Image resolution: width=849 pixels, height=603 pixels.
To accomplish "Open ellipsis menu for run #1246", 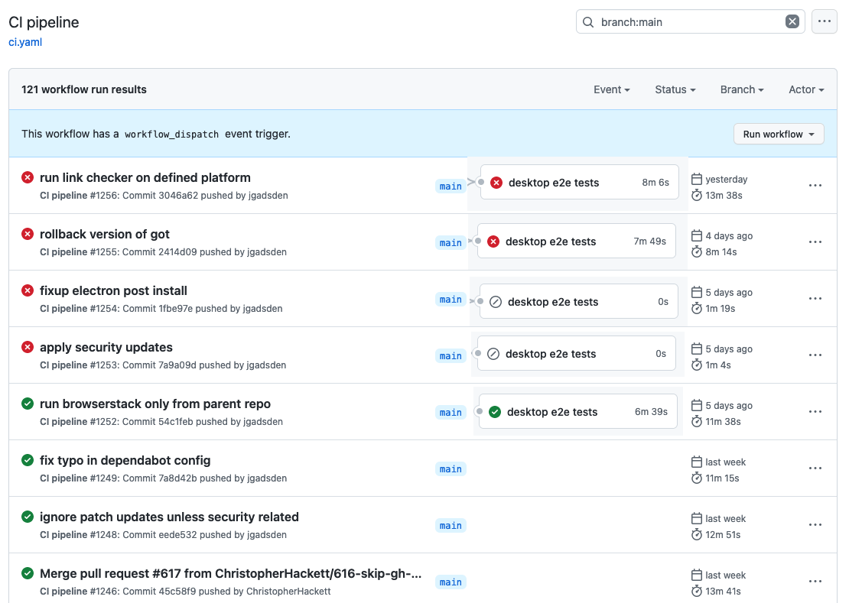I will pos(815,582).
